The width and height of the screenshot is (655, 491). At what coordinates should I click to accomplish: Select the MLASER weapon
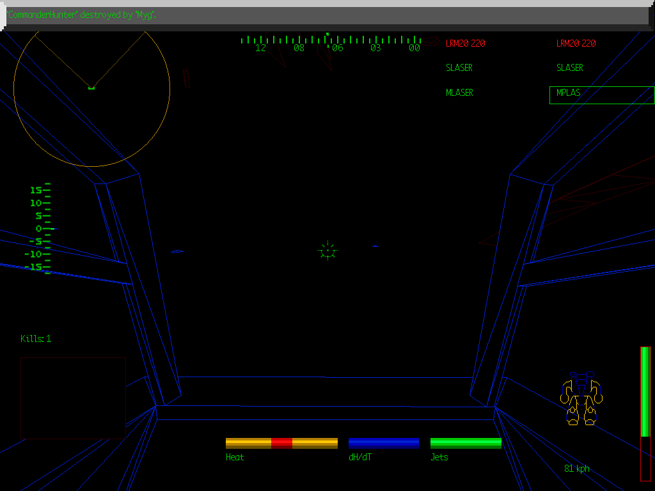point(459,92)
